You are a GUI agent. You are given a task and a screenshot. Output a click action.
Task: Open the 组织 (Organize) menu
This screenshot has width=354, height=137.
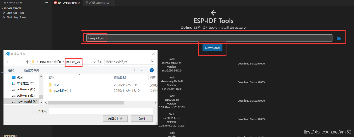tap(12, 70)
